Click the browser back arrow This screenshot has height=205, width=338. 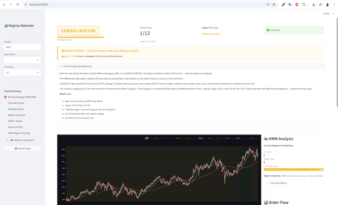pyautogui.click(x=4, y=4)
